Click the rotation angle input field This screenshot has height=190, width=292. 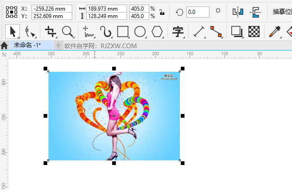pos(197,12)
